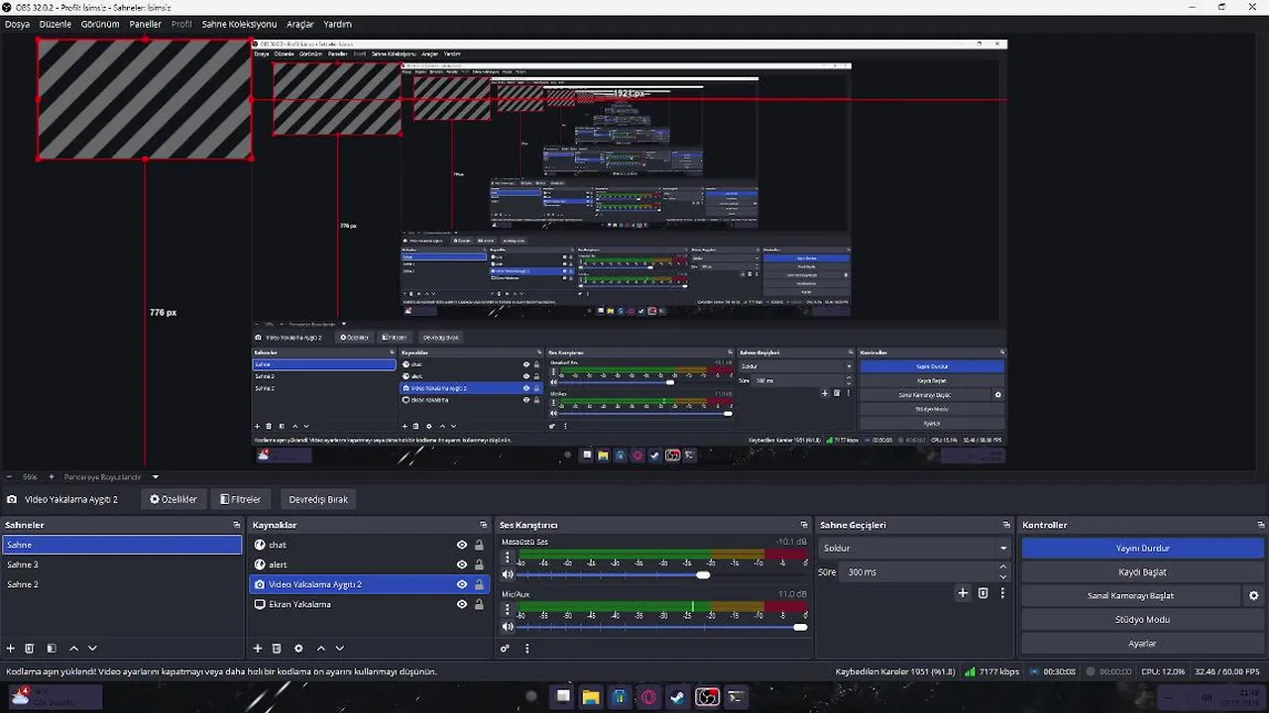
Task: Add a new source in Kaynaklar panel
Action: pos(258,649)
